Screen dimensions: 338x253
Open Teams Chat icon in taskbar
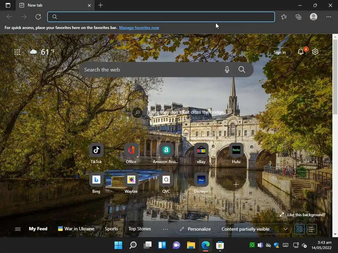[x=176, y=245]
